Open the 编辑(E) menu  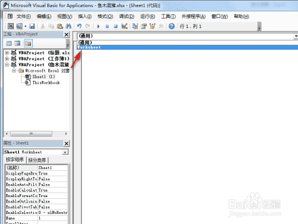coord(44,16)
